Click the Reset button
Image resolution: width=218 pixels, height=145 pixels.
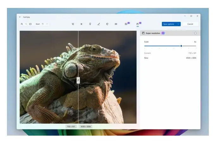pyautogui.click(x=38, y=24)
